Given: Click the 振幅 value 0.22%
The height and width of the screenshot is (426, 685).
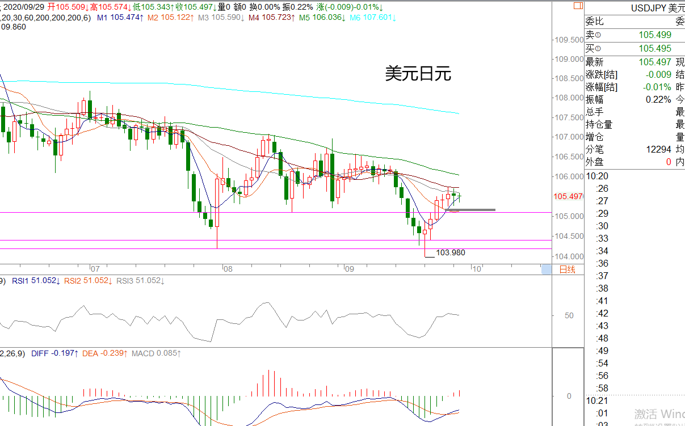Looking at the screenshot, I should [x=658, y=99].
